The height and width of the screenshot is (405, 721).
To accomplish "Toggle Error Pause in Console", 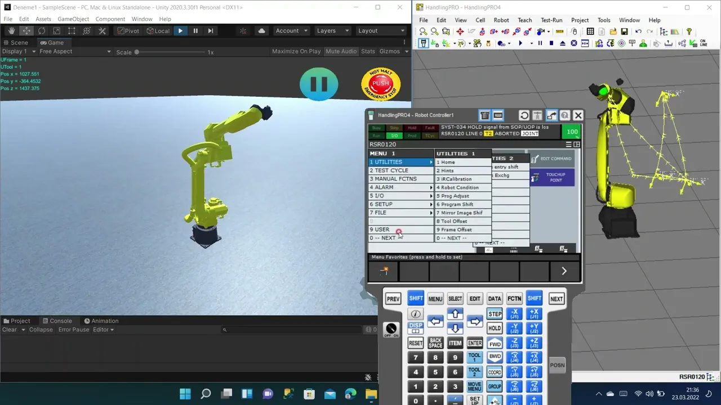I will coord(74,330).
